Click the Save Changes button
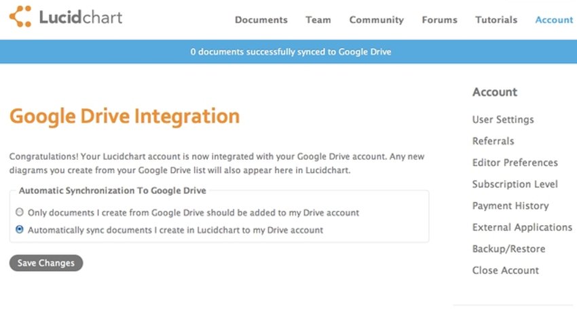577x324 pixels. 46,263
